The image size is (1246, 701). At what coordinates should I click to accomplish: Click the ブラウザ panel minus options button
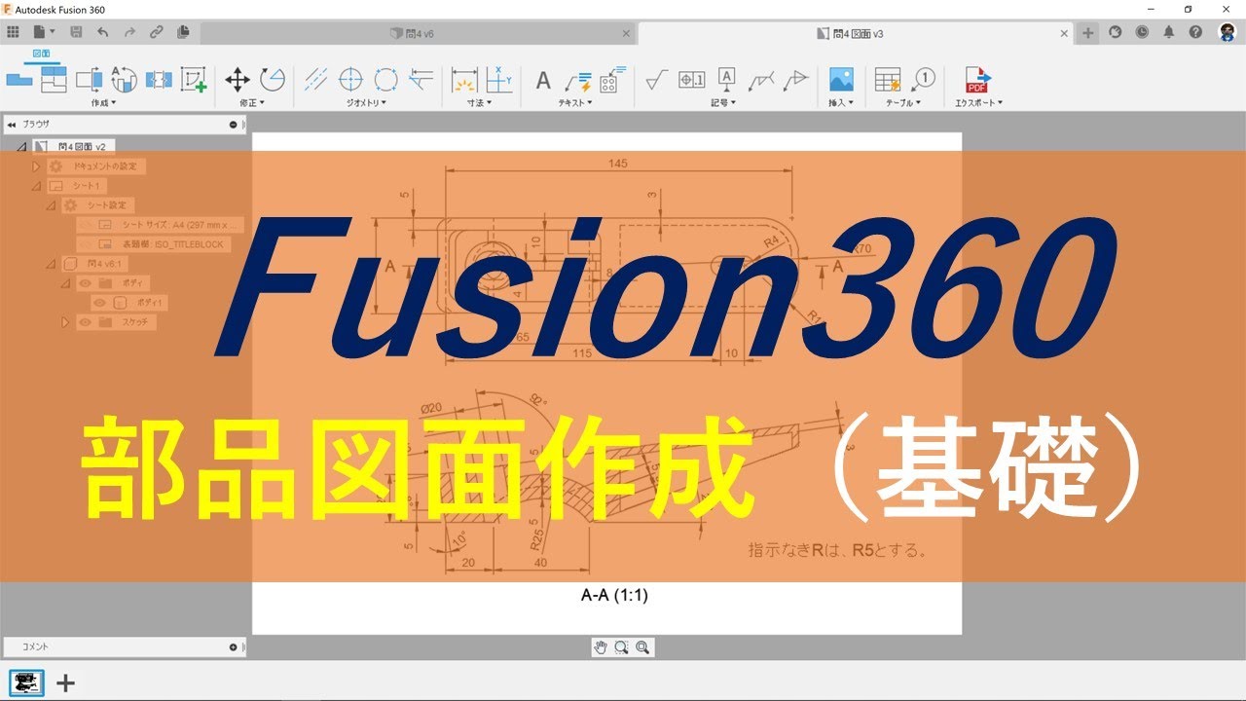point(233,125)
